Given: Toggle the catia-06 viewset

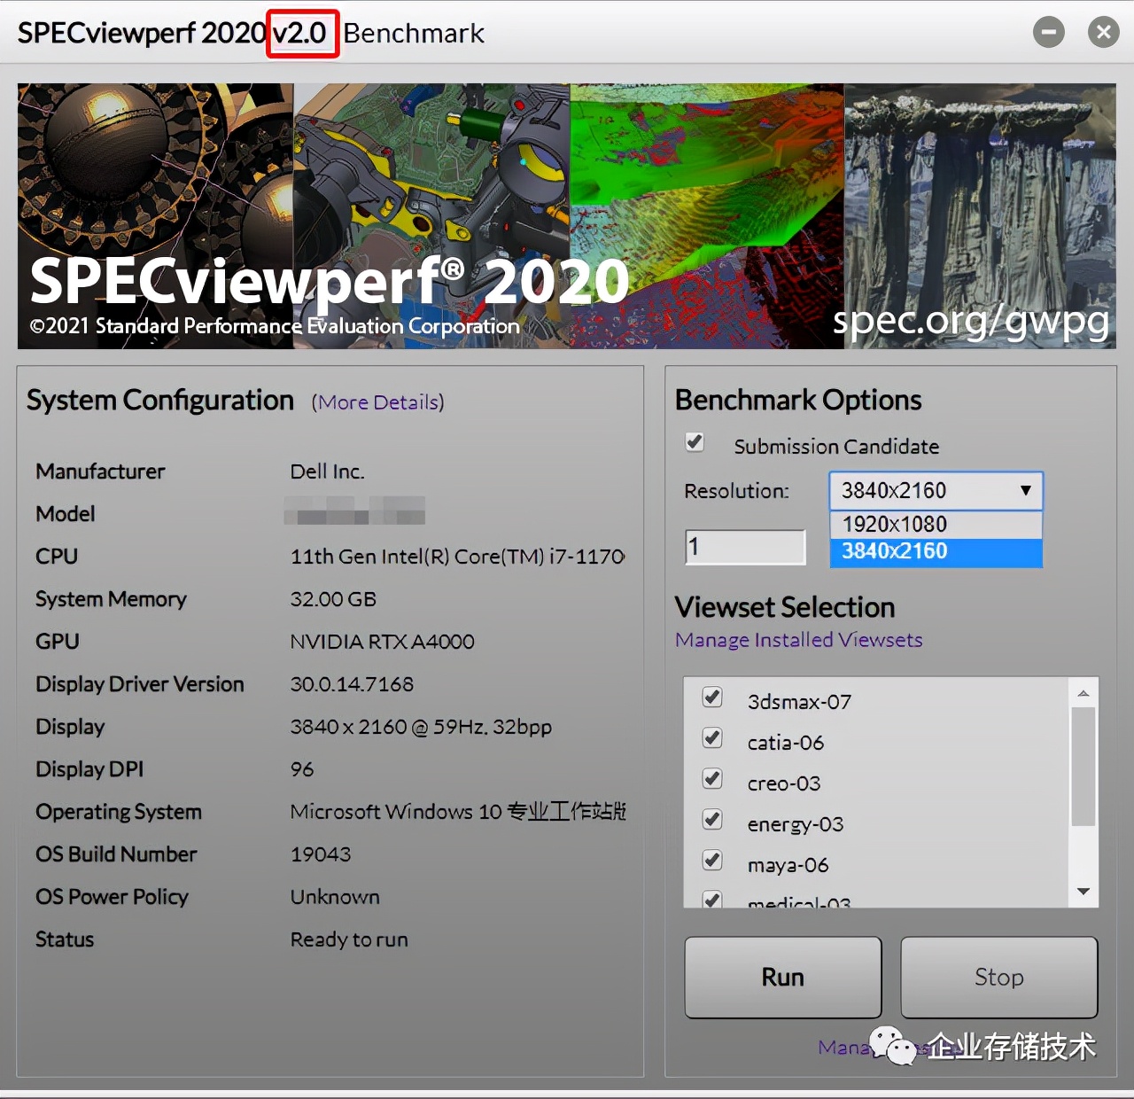Looking at the screenshot, I should pos(711,737).
